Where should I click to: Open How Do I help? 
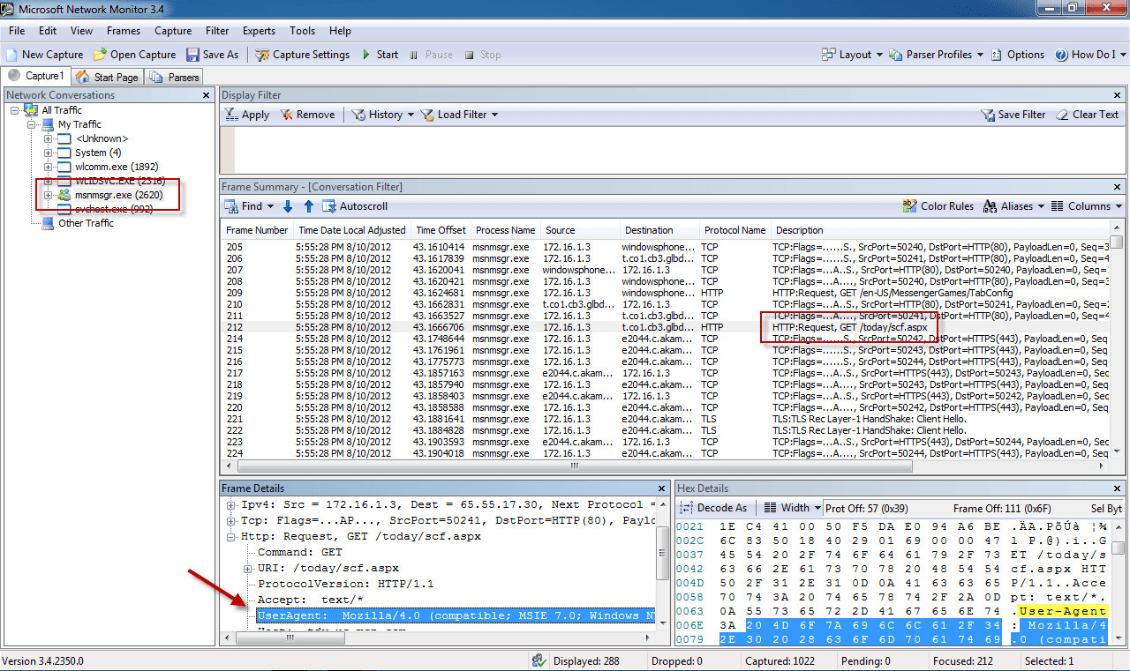1089,55
